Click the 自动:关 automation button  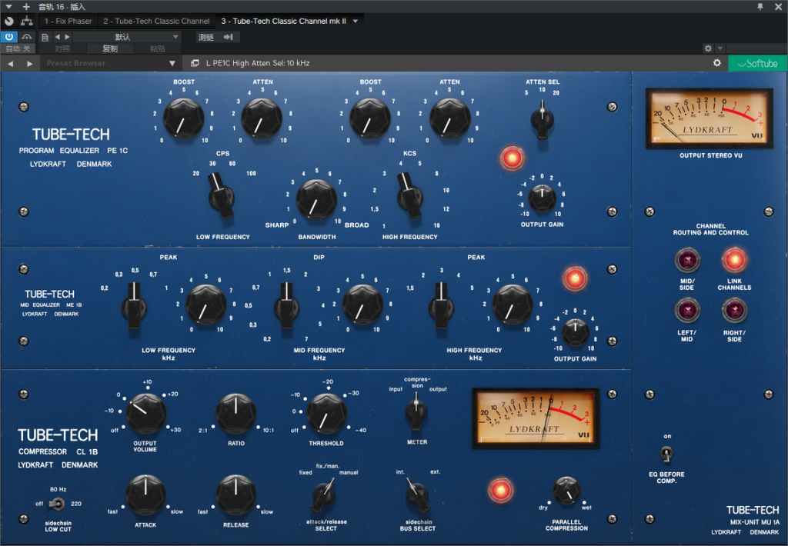click(x=18, y=48)
